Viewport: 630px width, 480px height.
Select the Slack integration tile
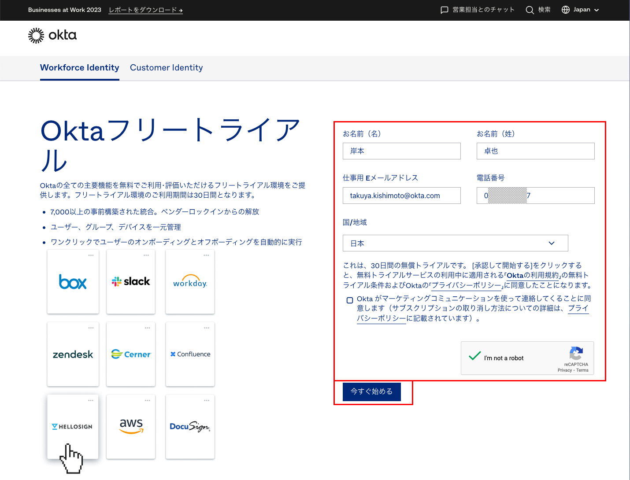point(131,282)
